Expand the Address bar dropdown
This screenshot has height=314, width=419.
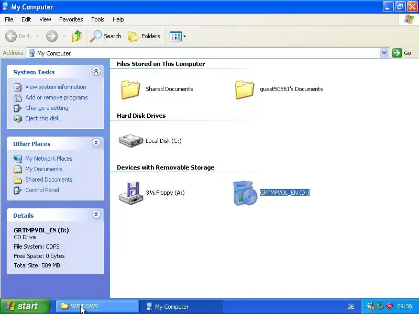(x=384, y=53)
